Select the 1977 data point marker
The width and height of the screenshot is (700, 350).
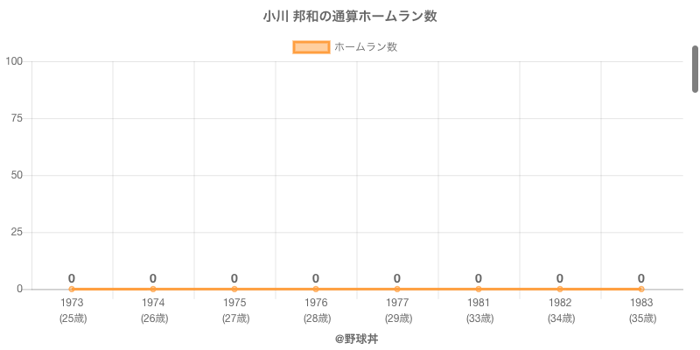point(397,289)
